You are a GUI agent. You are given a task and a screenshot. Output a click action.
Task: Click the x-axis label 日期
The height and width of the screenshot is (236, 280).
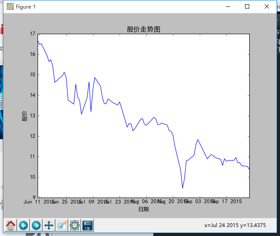(143, 209)
